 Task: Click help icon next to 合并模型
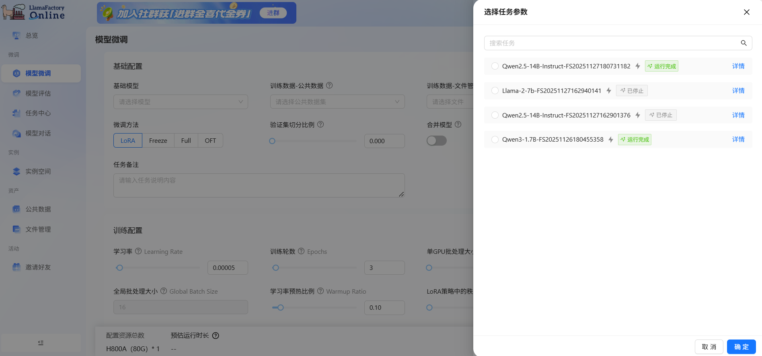click(x=458, y=124)
